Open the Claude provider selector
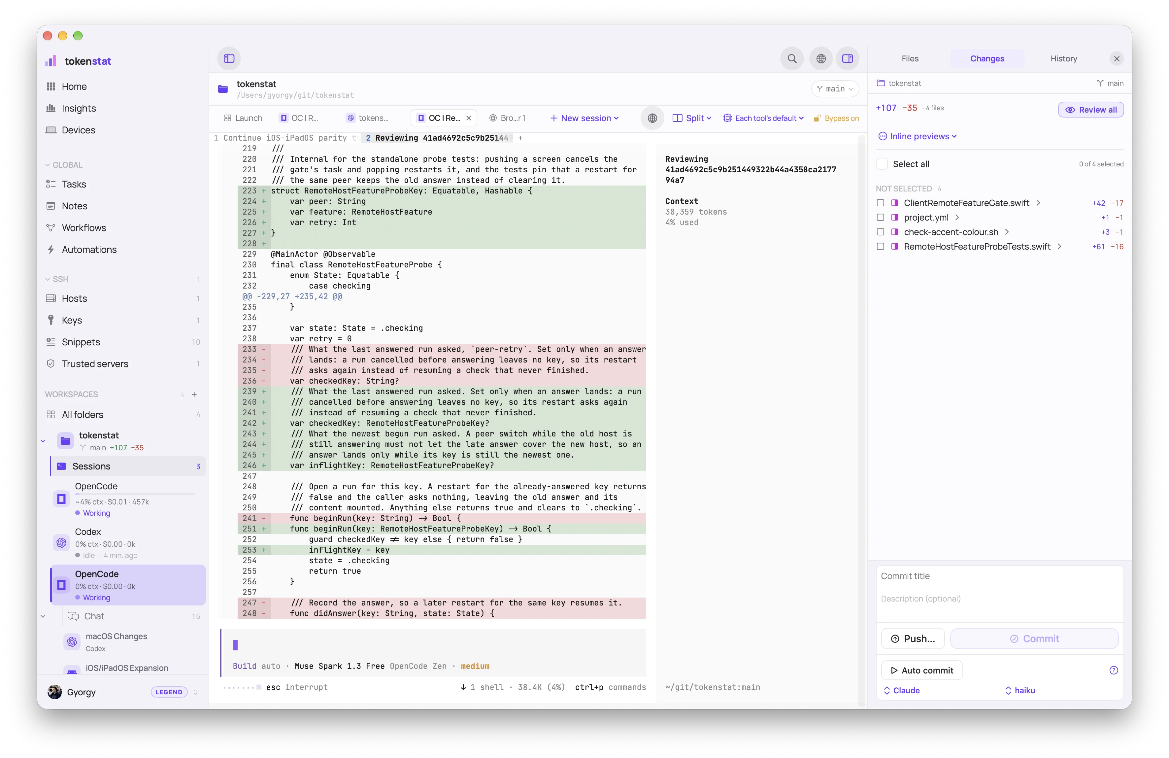The height and width of the screenshot is (758, 1169). pyautogui.click(x=901, y=690)
